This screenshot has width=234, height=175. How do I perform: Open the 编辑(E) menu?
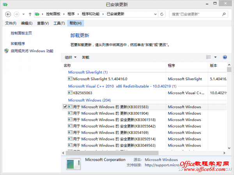point(27,23)
